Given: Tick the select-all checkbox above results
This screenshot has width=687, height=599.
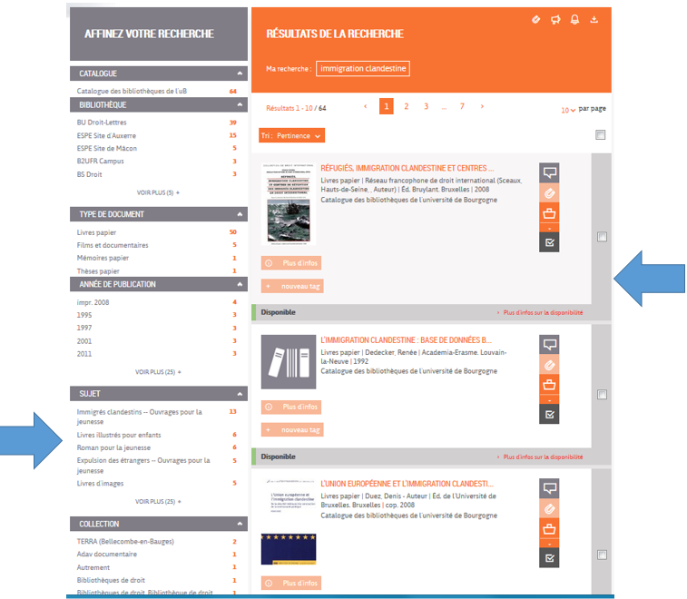Looking at the screenshot, I should point(600,135).
